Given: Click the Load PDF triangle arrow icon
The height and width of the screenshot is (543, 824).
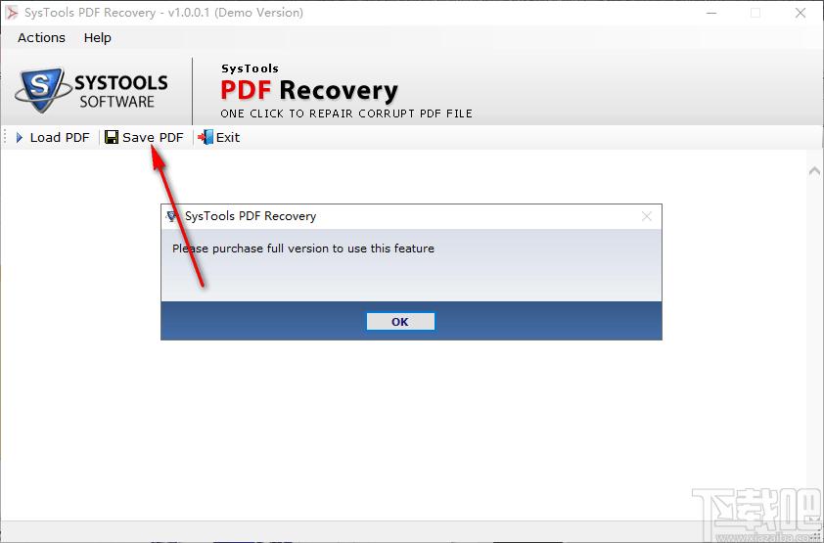Looking at the screenshot, I should [x=20, y=138].
